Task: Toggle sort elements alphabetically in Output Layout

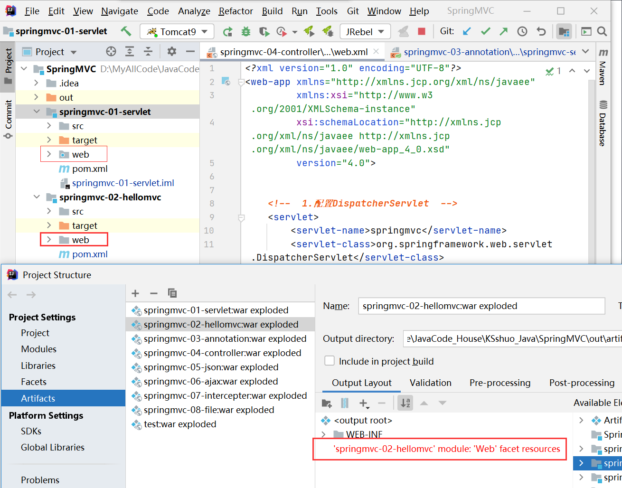Action: click(406, 403)
